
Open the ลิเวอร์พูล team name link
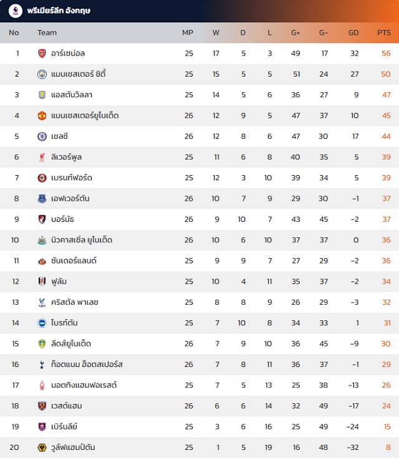click(70, 157)
